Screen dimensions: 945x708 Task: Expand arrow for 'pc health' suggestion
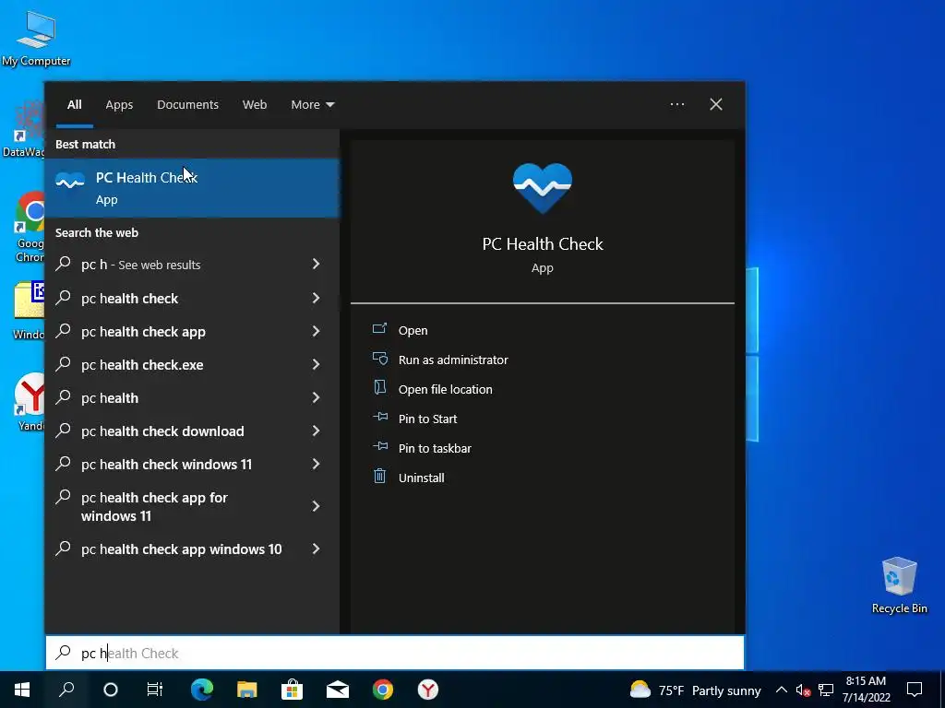click(x=316, y=397)
